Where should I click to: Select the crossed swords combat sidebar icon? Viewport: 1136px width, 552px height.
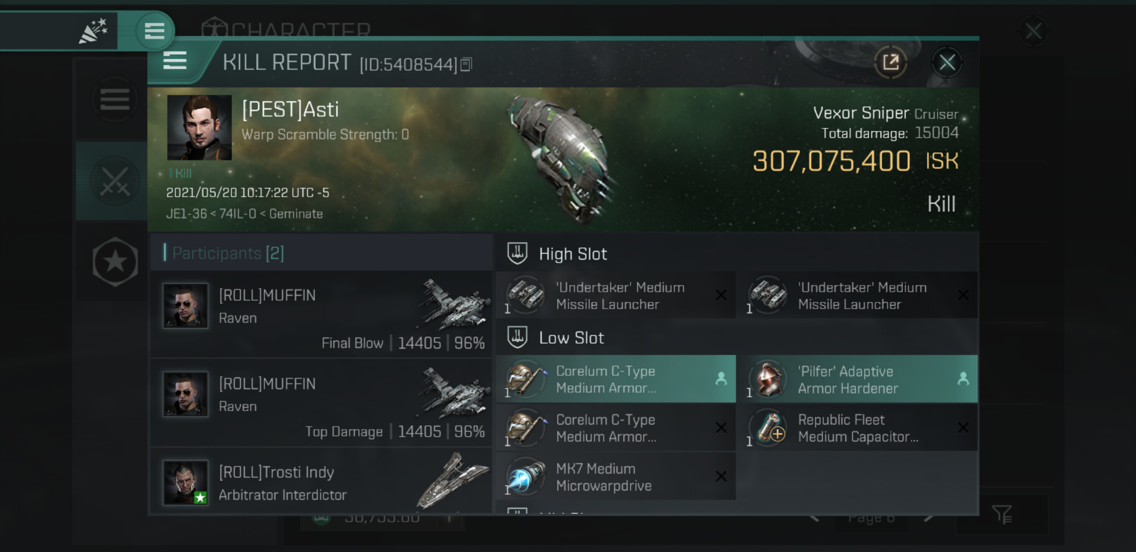(115, 181)
